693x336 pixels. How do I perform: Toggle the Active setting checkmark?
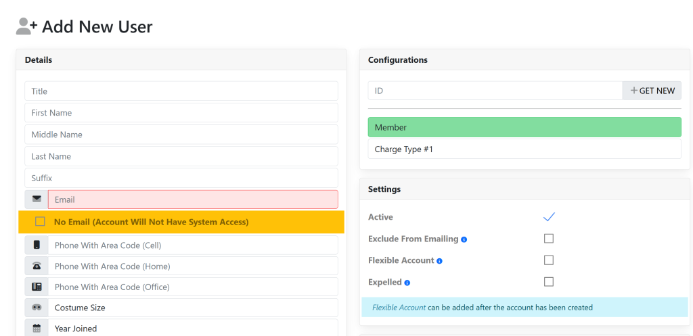point(549,217)
